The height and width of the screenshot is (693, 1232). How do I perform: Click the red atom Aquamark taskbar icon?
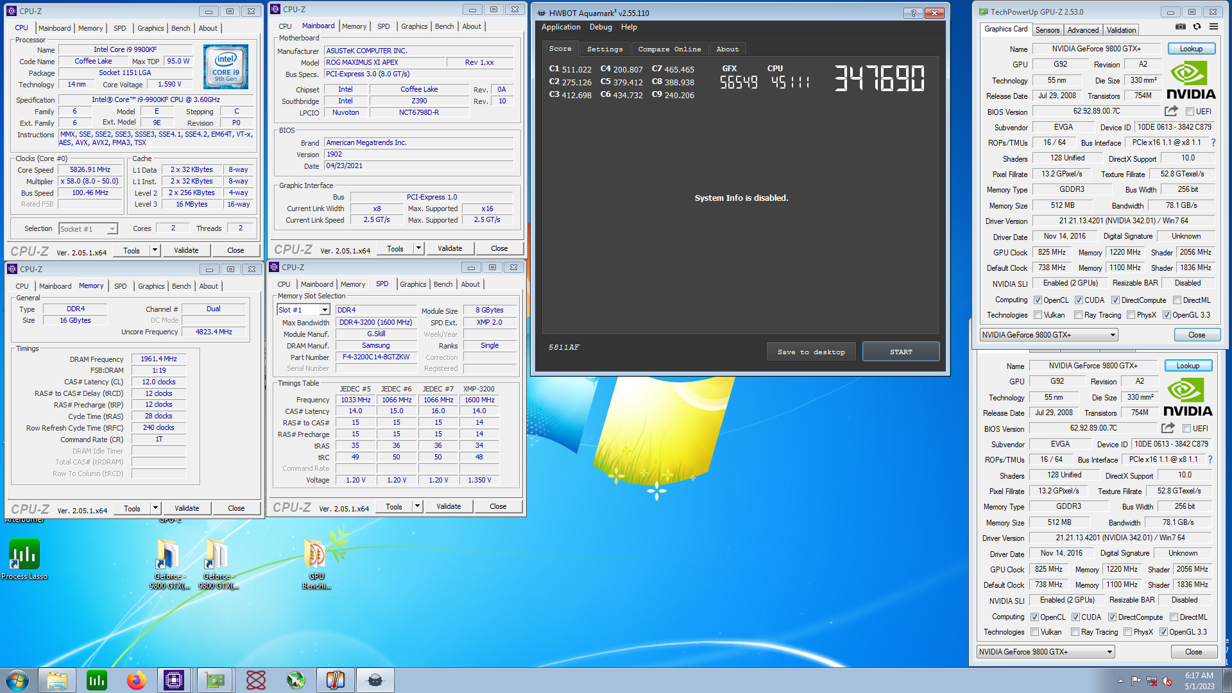pyautogui.click(x=256, y=680)
